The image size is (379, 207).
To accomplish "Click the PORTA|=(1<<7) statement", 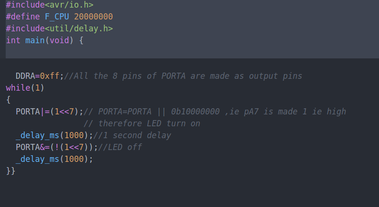I will click(x=49, y=112).
